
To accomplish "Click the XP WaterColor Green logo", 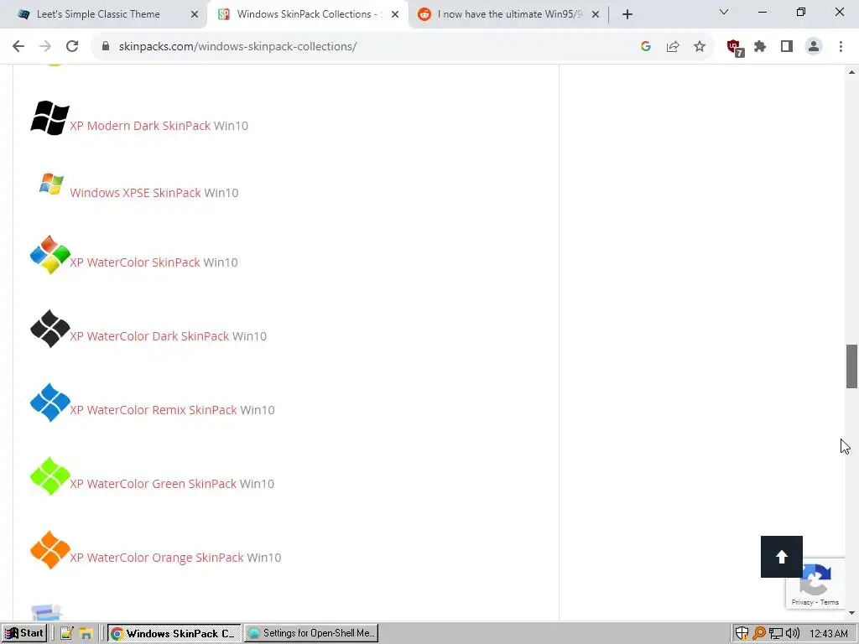I will 49,476.
